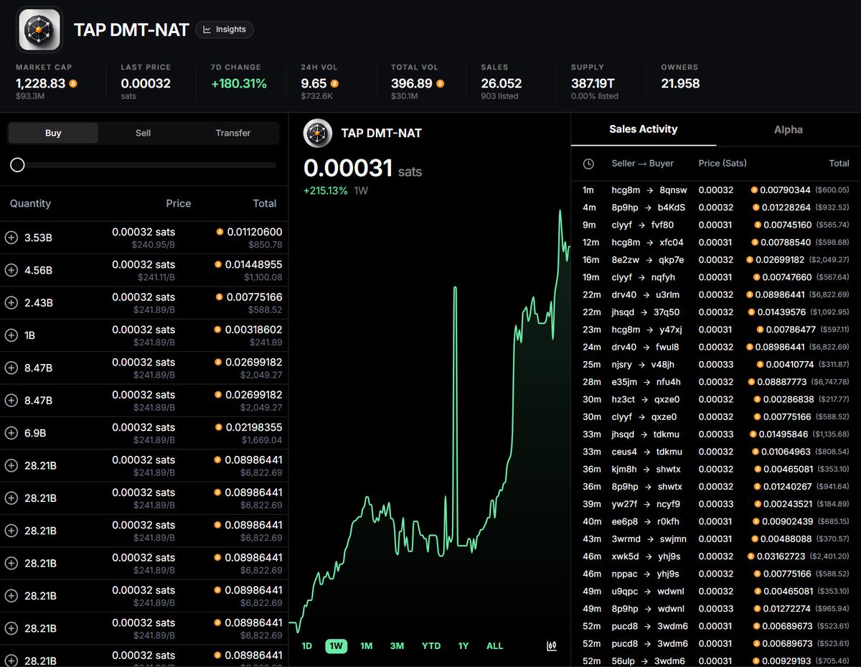Screen dimensions: 861x667
Task: Open the Insights button
Action: tap(225, 29)
